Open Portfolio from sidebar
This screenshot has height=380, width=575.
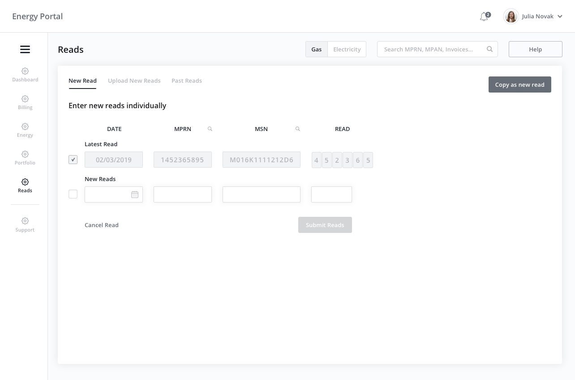click(x=25, y=158)
